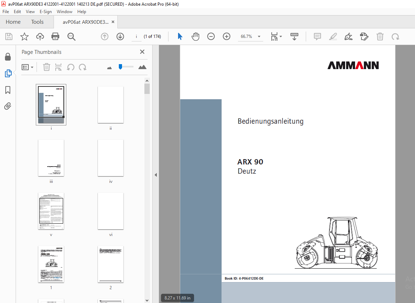Click the main toolbar trash delete icon
This screenshot has height=303, width=415.
[x=380, y=37]
